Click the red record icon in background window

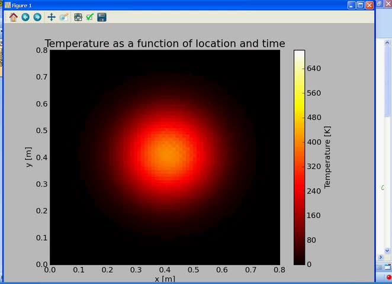[388, 277]
